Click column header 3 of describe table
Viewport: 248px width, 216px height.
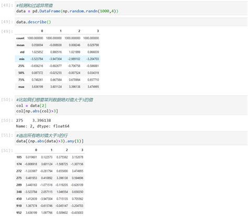click(x=98, y=31)
